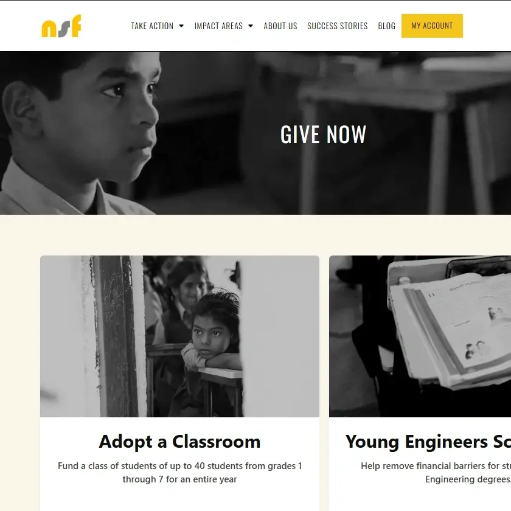
Task: Click the Adopt a Classroom title
Action: 179,442
